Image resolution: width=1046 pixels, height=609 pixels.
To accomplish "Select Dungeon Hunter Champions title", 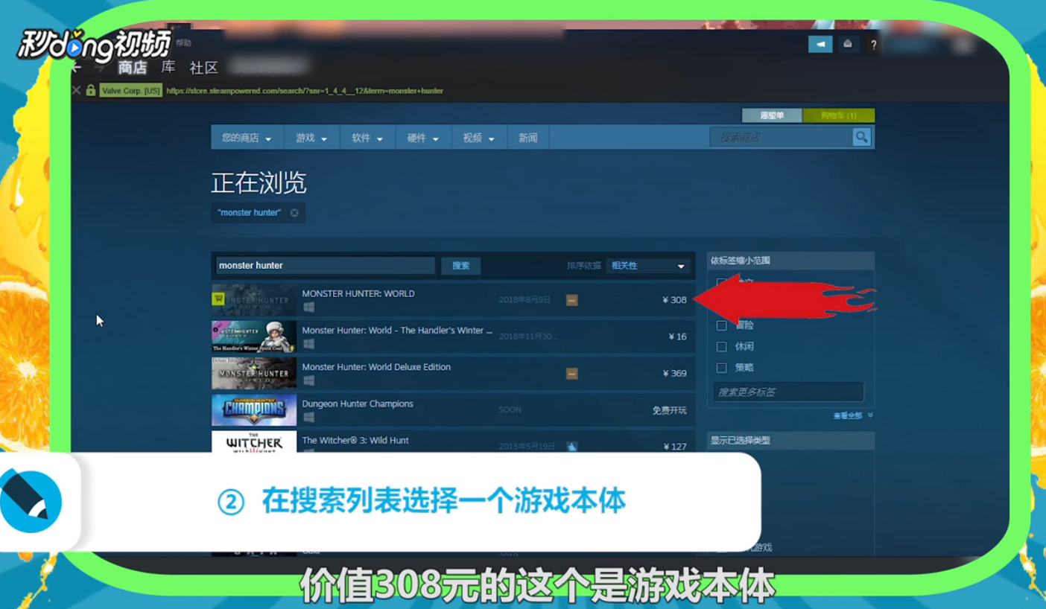I will (358, 404).
